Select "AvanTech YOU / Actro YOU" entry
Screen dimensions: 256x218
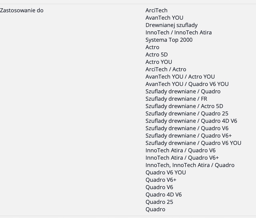pyautogui.click(x=180, y=77)
